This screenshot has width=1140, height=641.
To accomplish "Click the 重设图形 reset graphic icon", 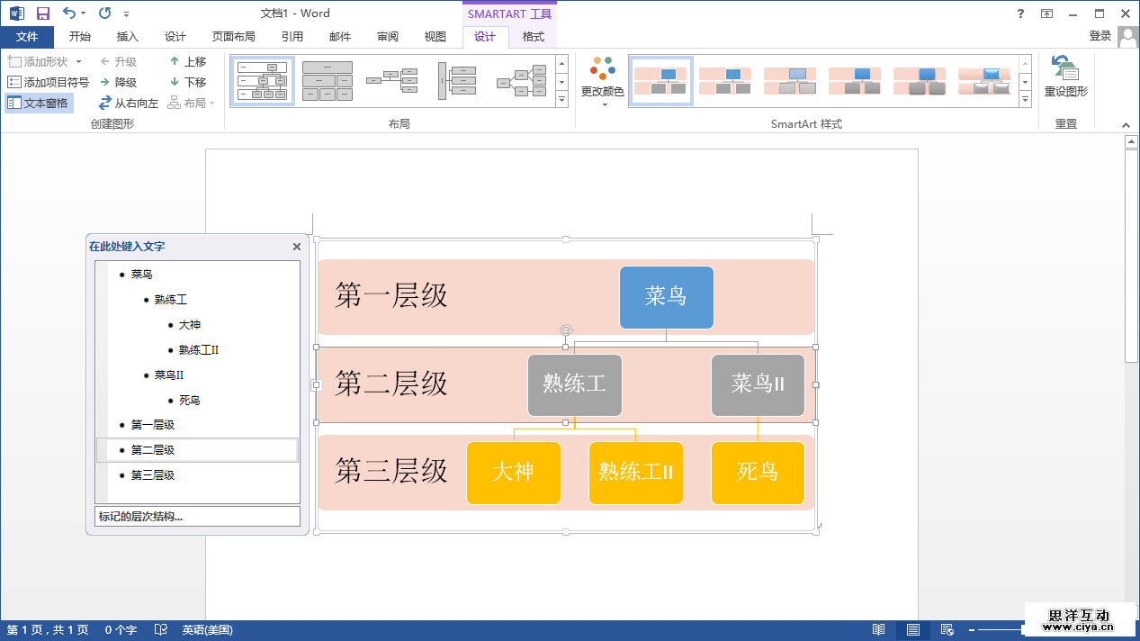I will (1065, 70).
